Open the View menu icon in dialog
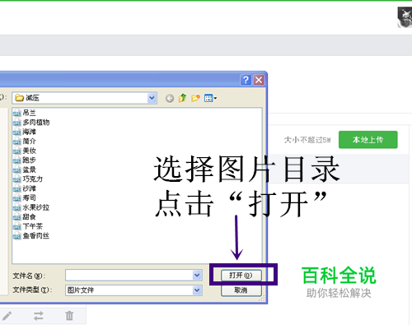 pos(210,98)
